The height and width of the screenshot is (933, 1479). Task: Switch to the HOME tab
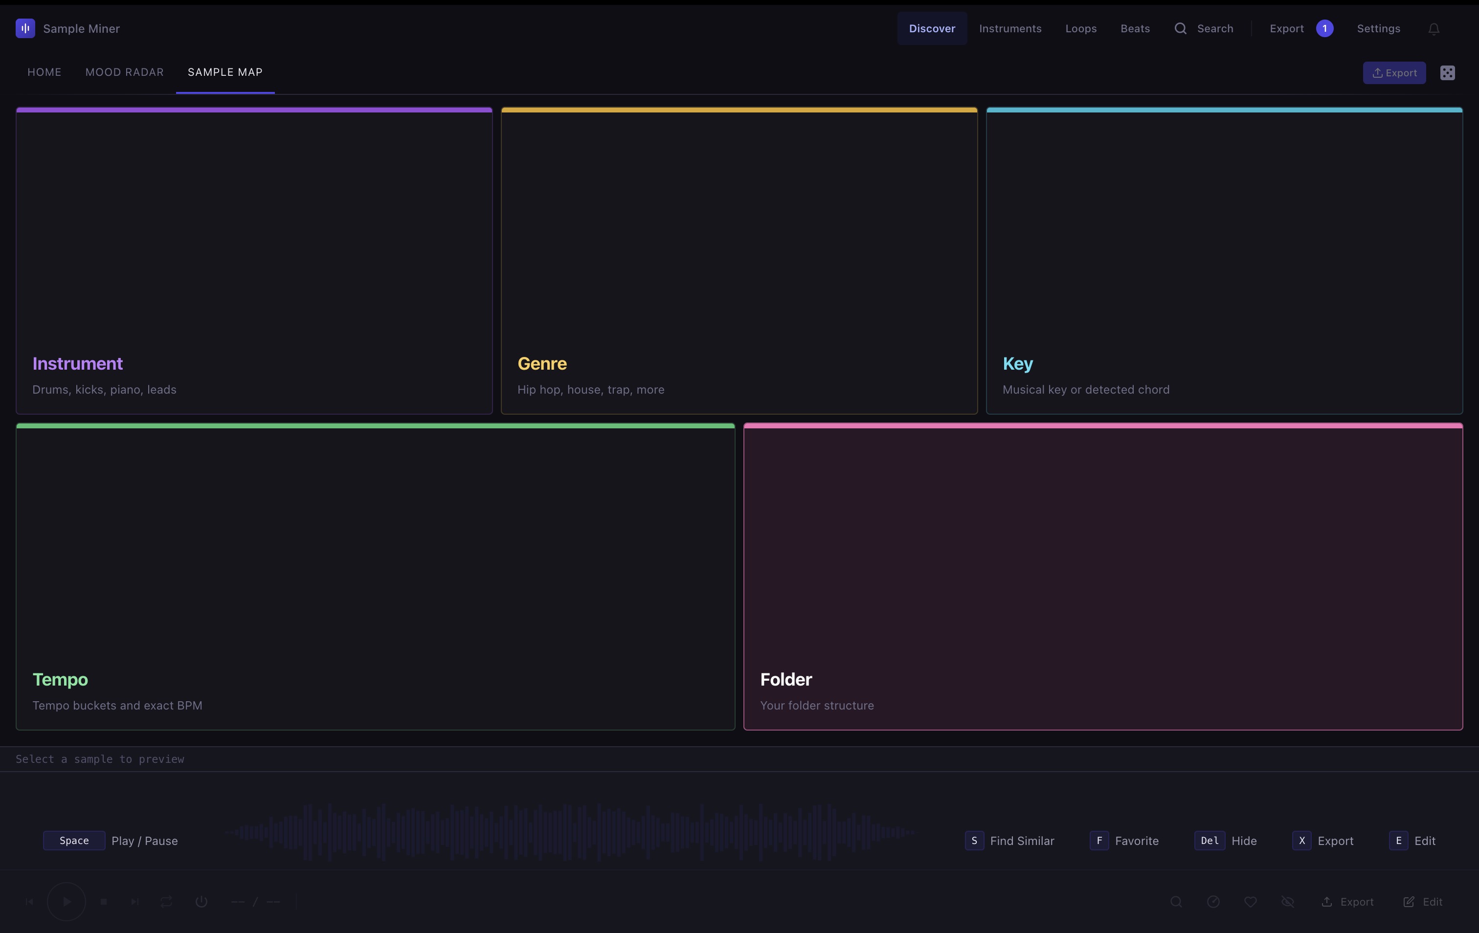click(44, 72)
